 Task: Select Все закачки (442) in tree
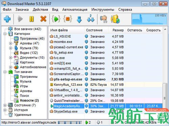click(x=28, y=29)
